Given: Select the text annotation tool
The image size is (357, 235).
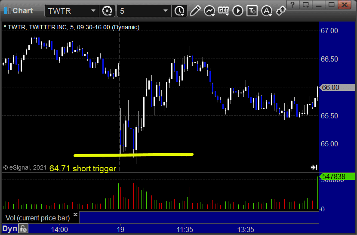Looking at the screenshot, I should click(252, 11).
